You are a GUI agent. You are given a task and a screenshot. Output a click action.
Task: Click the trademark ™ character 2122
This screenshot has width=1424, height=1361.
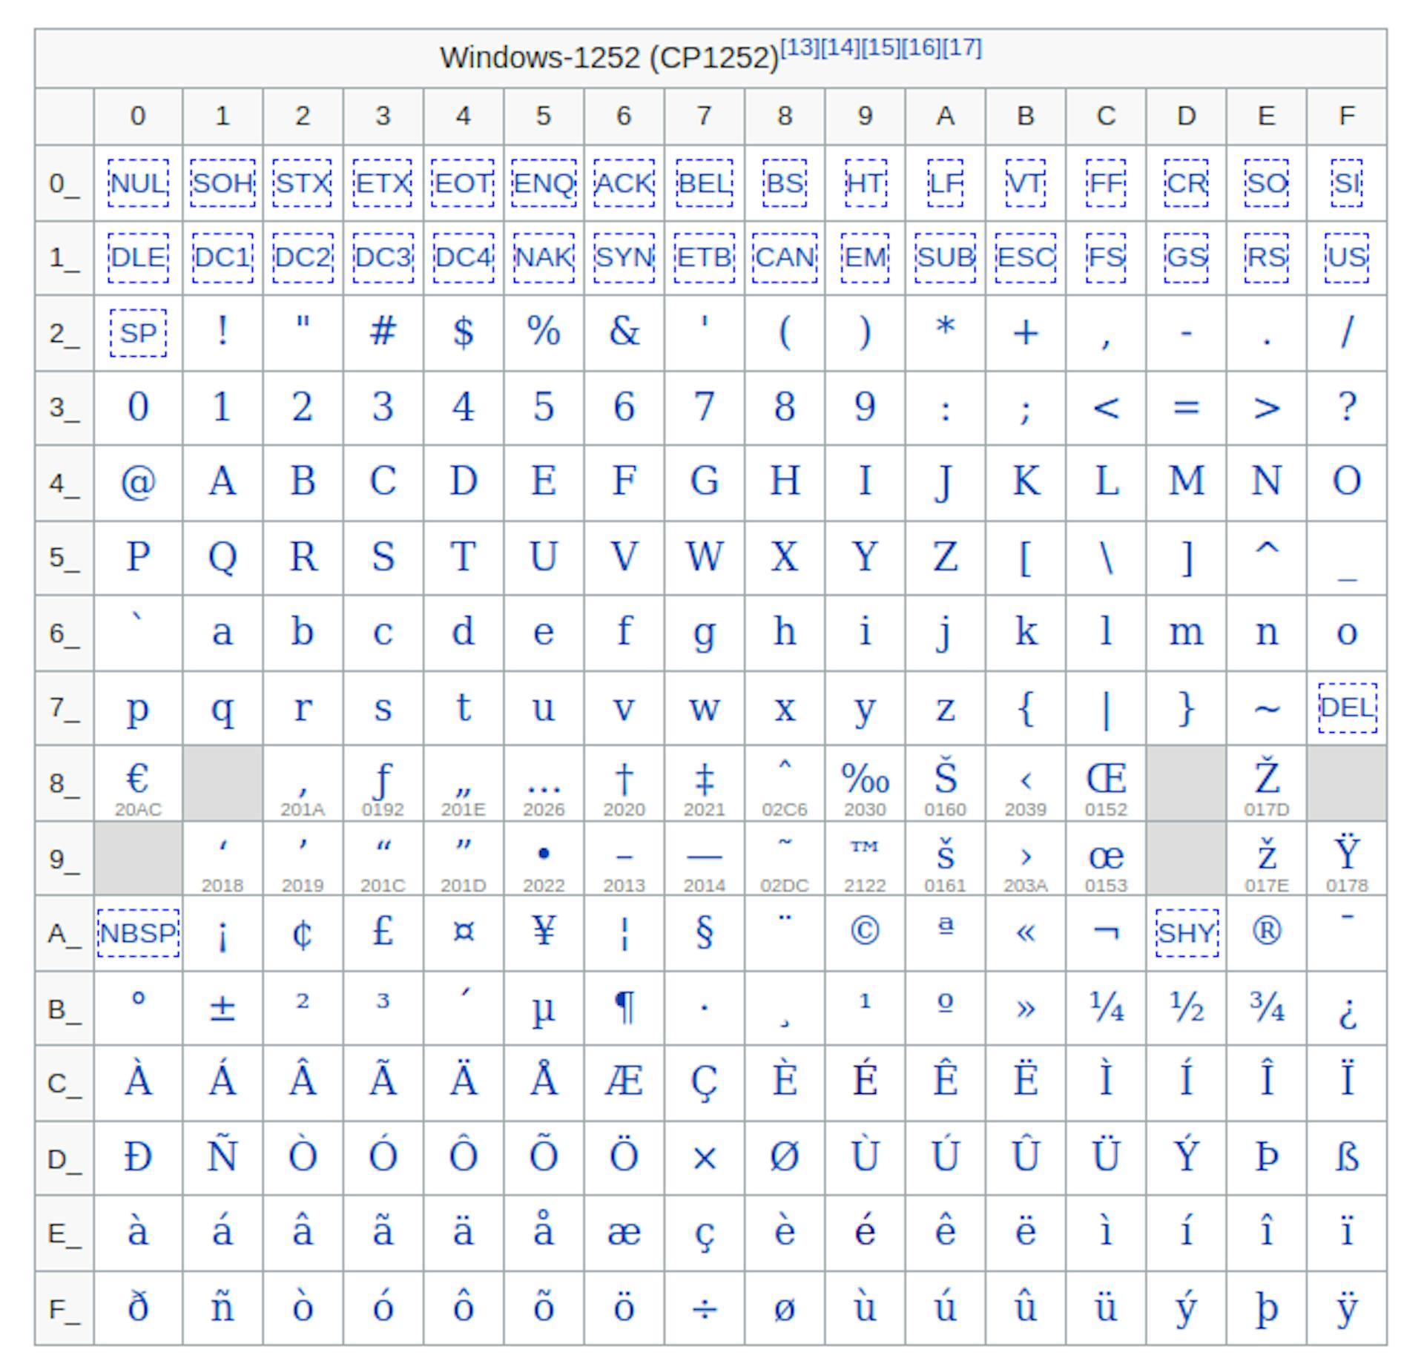point(865,847)
